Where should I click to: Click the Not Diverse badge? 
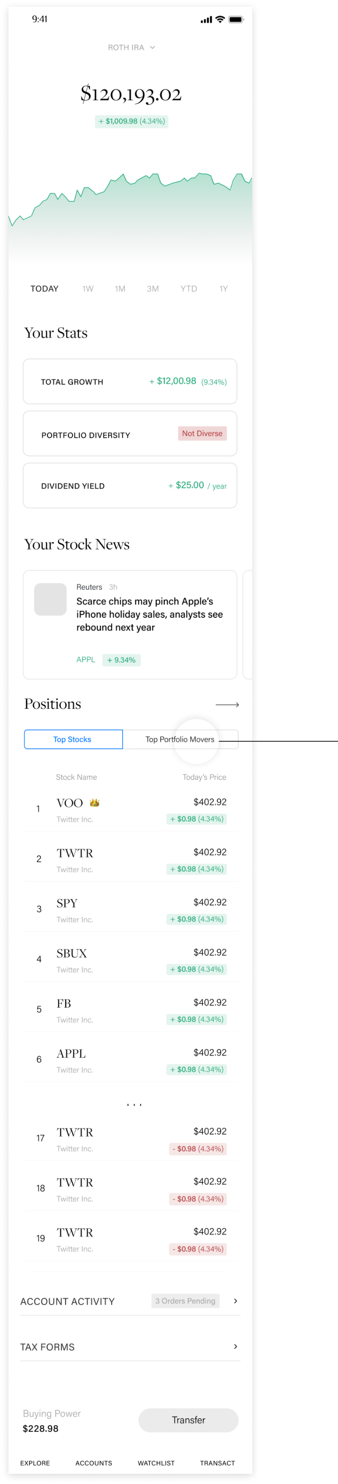(203, 433)
